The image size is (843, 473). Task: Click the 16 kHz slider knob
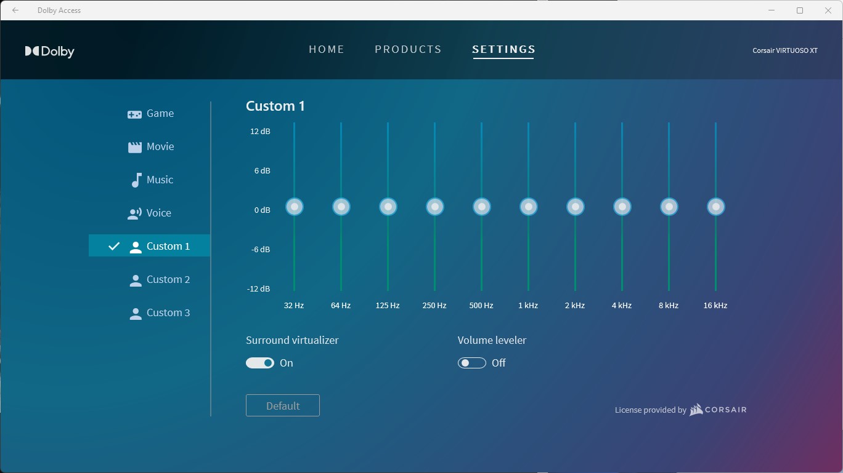(x=716, y=207)
